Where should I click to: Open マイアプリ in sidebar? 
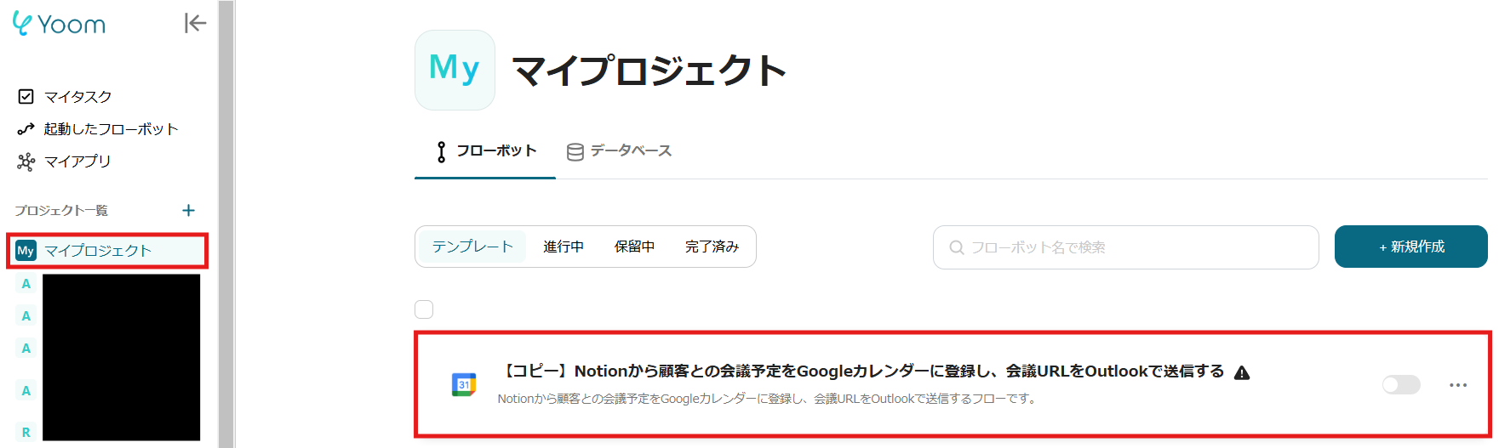(x=77, y=162)
